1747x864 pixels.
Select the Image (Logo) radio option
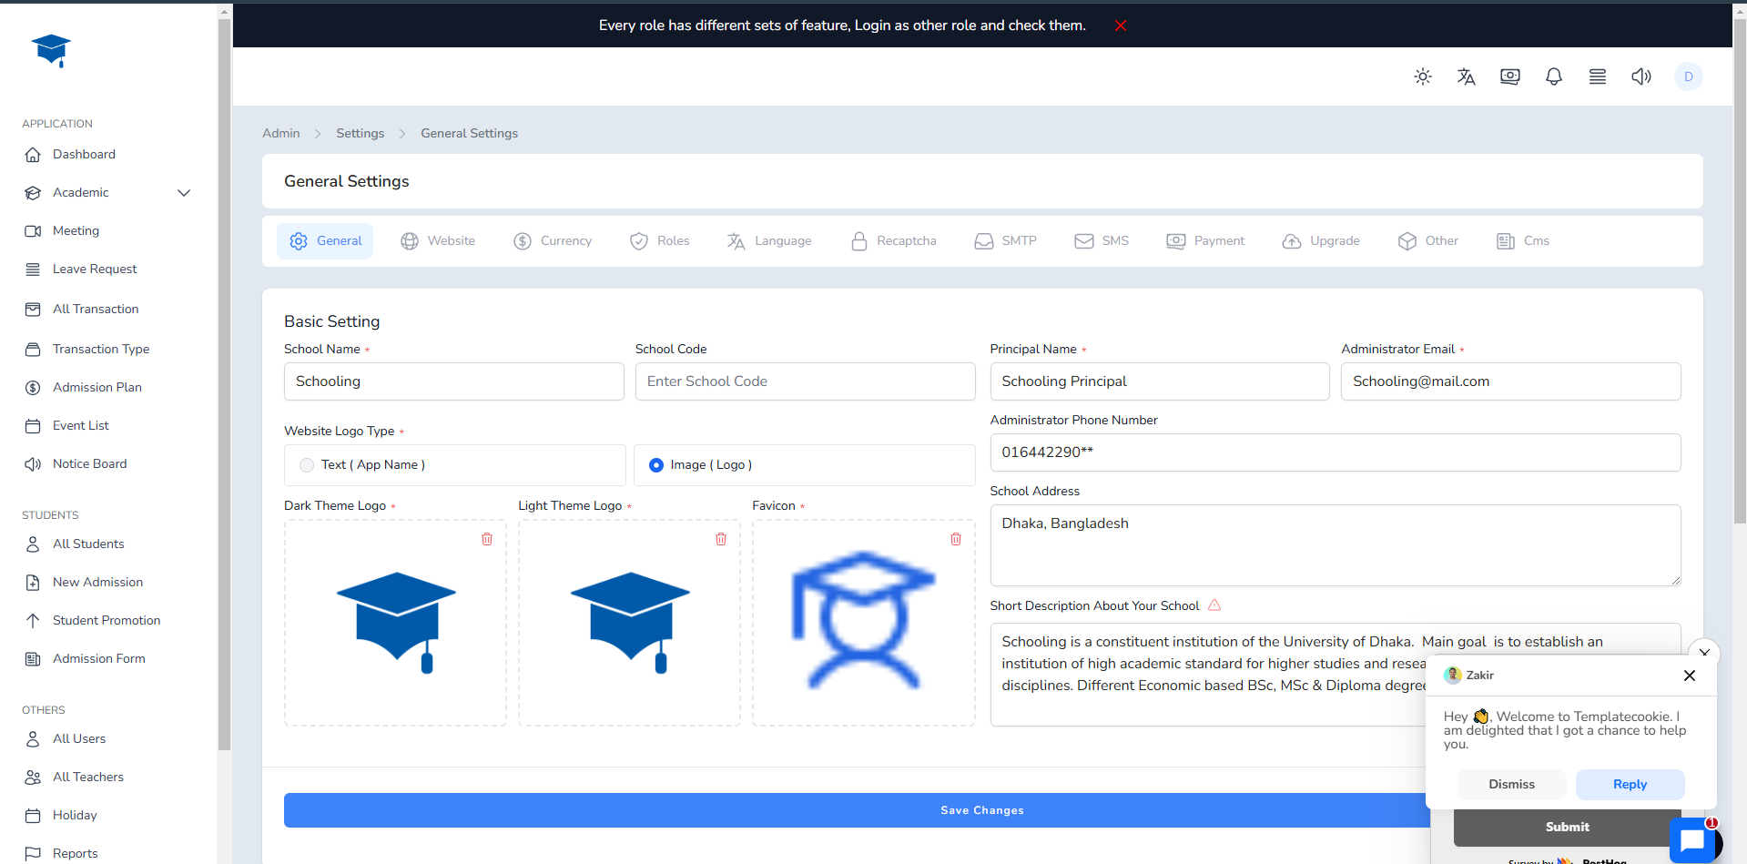(x=656, y=464)
